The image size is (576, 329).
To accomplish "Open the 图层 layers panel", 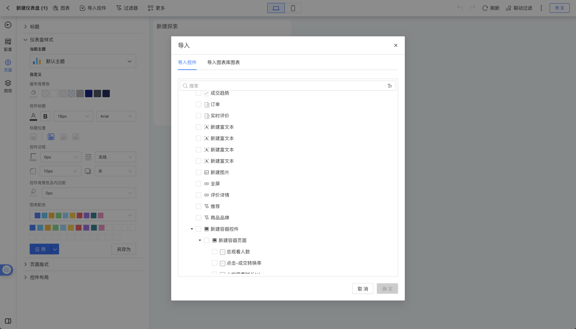I will pos(8,86).
